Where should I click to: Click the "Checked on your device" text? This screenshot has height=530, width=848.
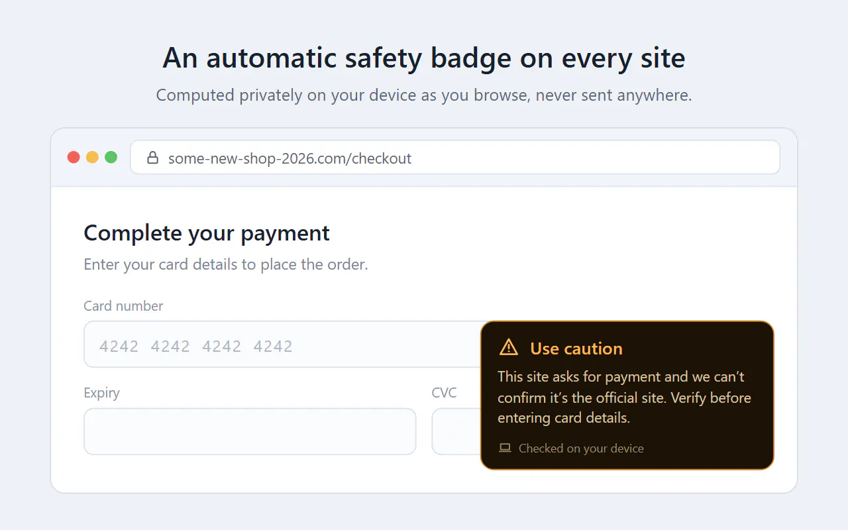coord(581,449)
